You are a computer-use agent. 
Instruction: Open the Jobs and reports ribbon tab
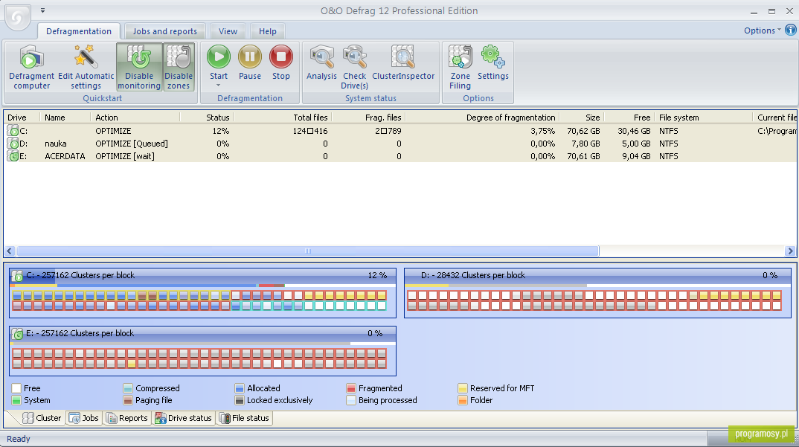tap(164, 31)
